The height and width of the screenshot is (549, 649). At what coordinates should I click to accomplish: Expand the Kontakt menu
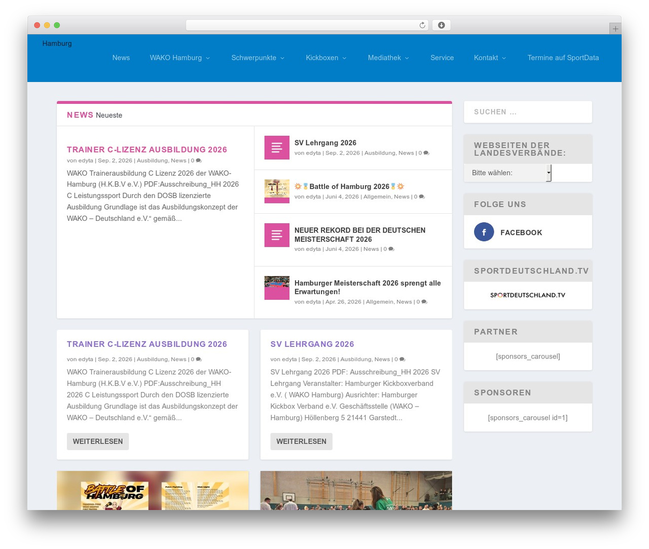click(490, 58)
